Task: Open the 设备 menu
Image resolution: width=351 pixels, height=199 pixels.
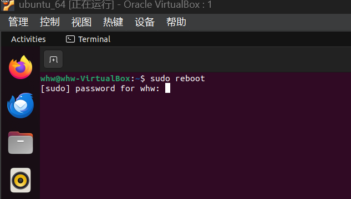Action: pyautogui.click(x=145, y=22)
